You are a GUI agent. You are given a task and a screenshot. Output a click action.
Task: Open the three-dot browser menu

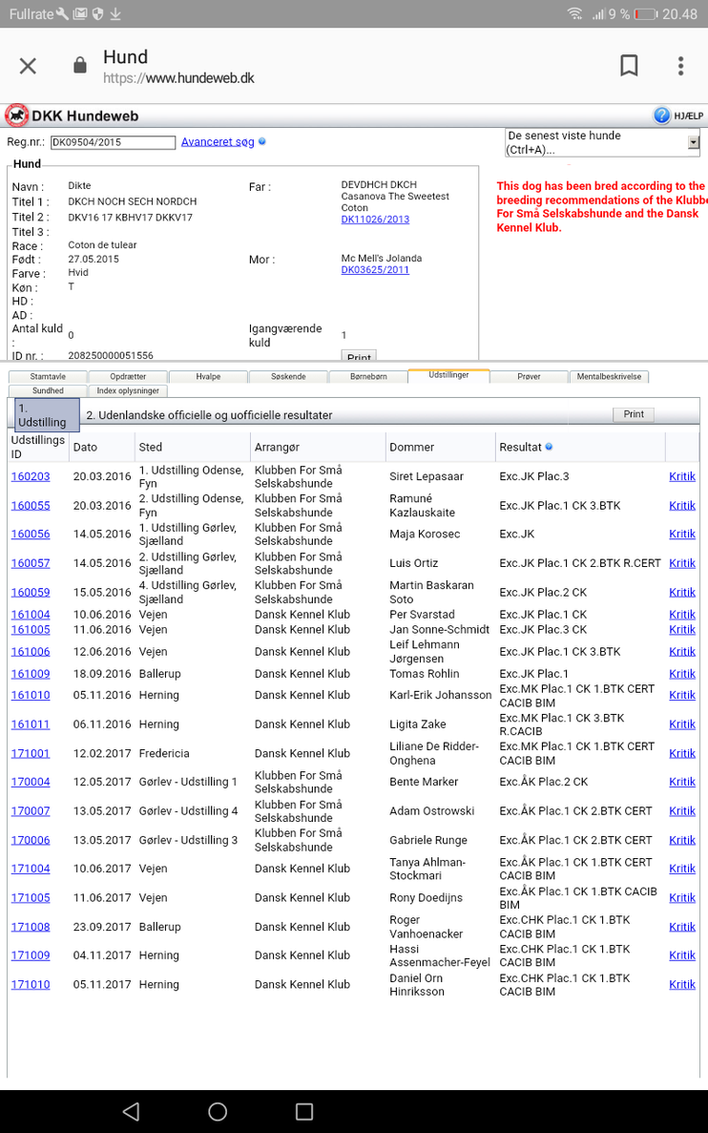(680, 66)
